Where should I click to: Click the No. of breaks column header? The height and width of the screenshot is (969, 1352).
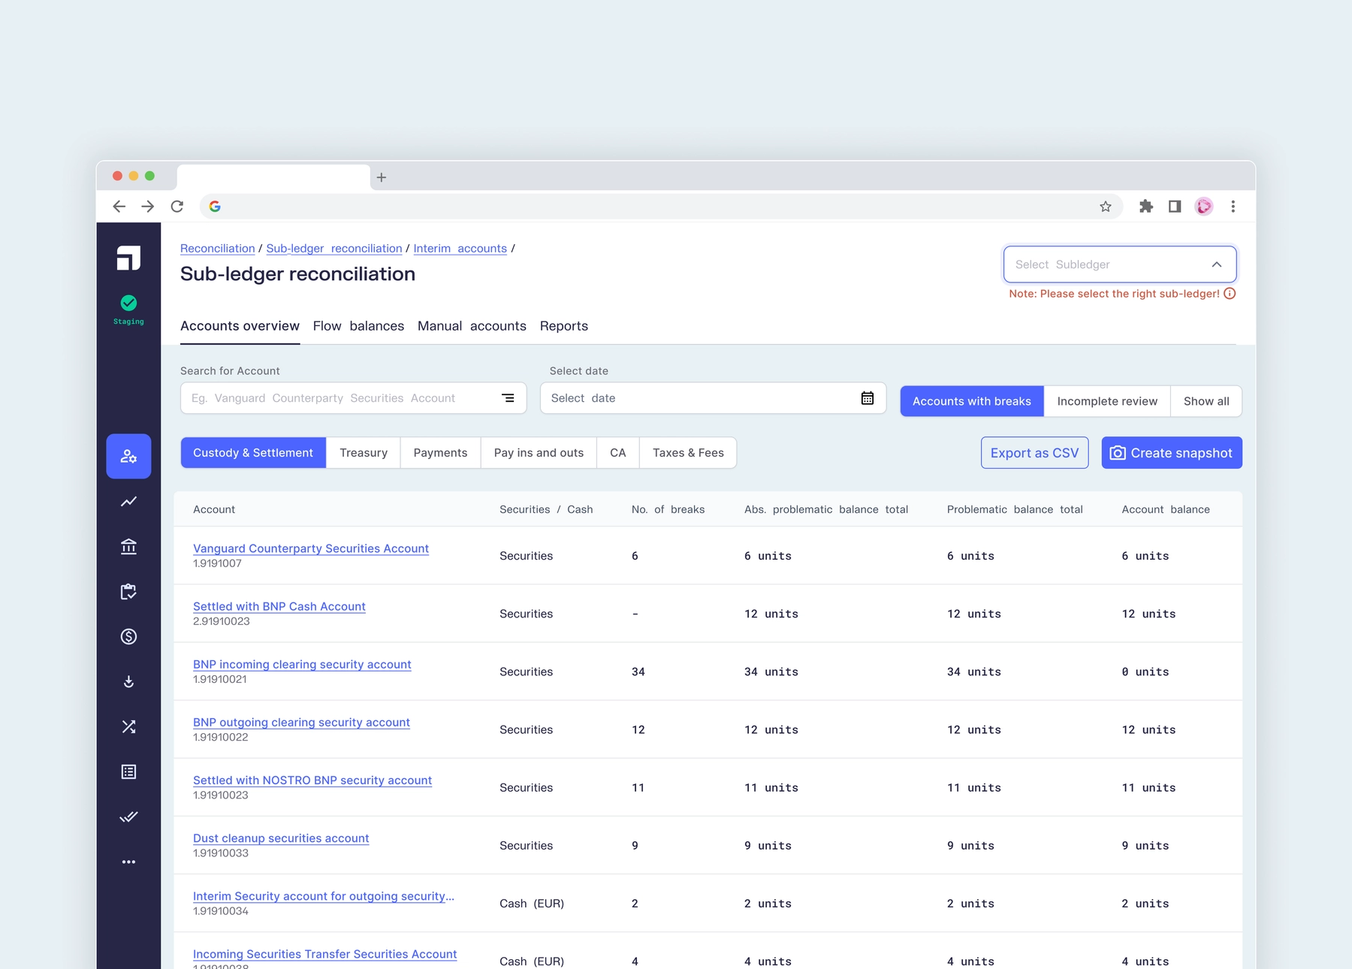click(x=668, y=509)
